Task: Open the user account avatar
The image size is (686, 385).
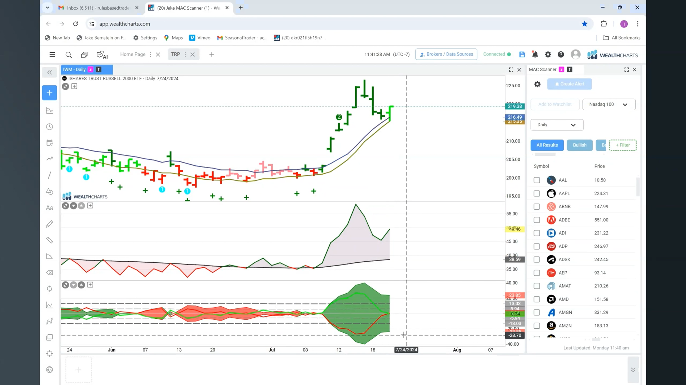Action: click(x=575, y=54)
